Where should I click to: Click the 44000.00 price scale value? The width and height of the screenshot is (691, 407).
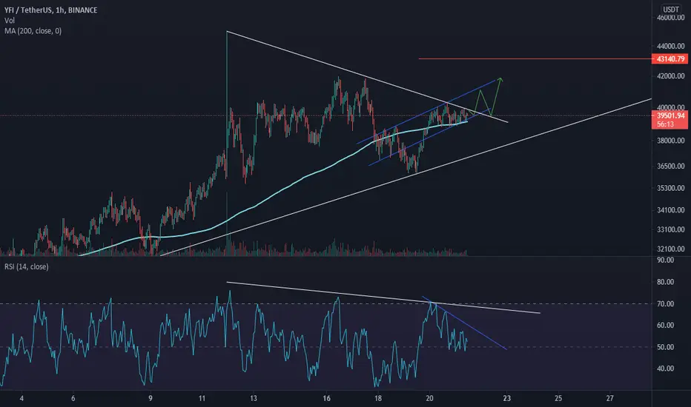click(x=671, y=46)
